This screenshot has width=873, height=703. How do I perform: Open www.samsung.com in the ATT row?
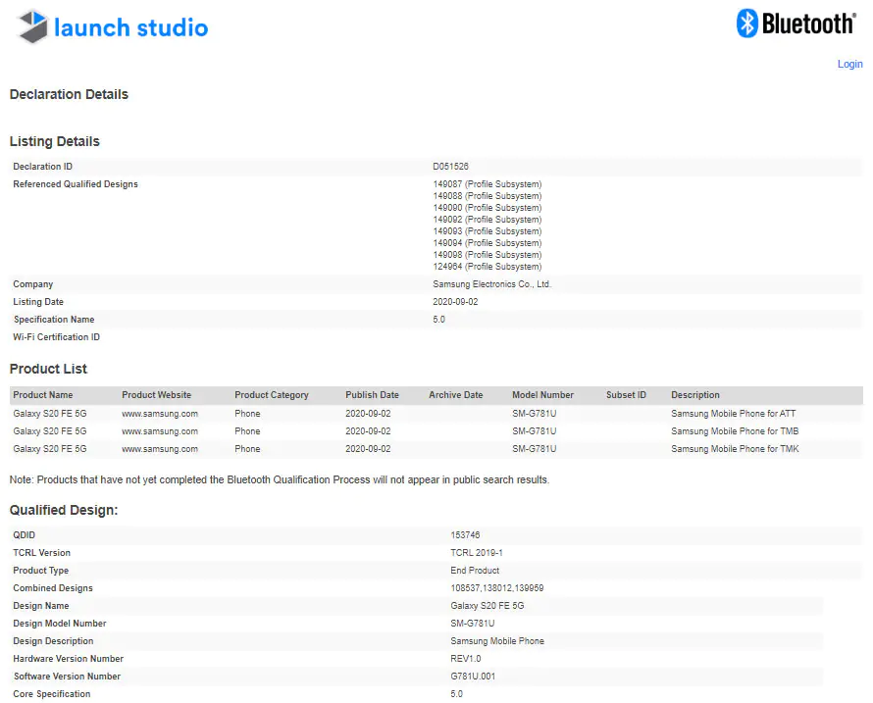click(x=160, y=414)
